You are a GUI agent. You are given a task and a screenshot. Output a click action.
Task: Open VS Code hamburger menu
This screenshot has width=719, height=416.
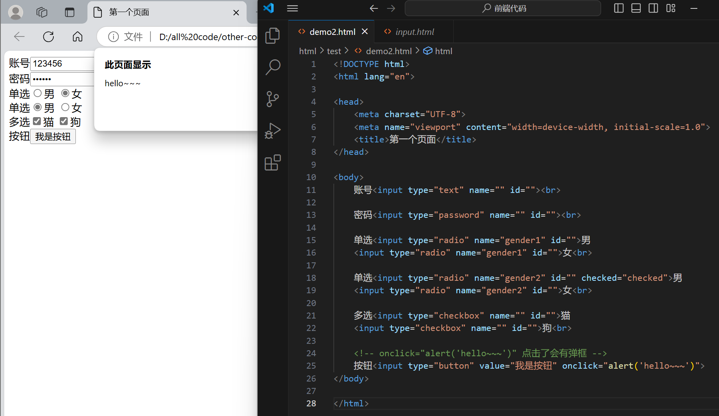[292, 8]
